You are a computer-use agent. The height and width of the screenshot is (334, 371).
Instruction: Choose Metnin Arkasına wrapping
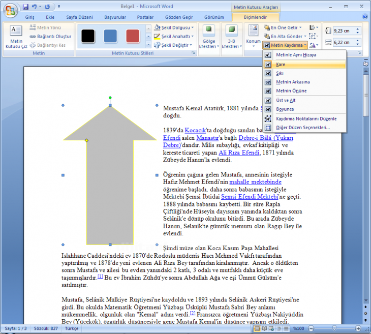304,82
